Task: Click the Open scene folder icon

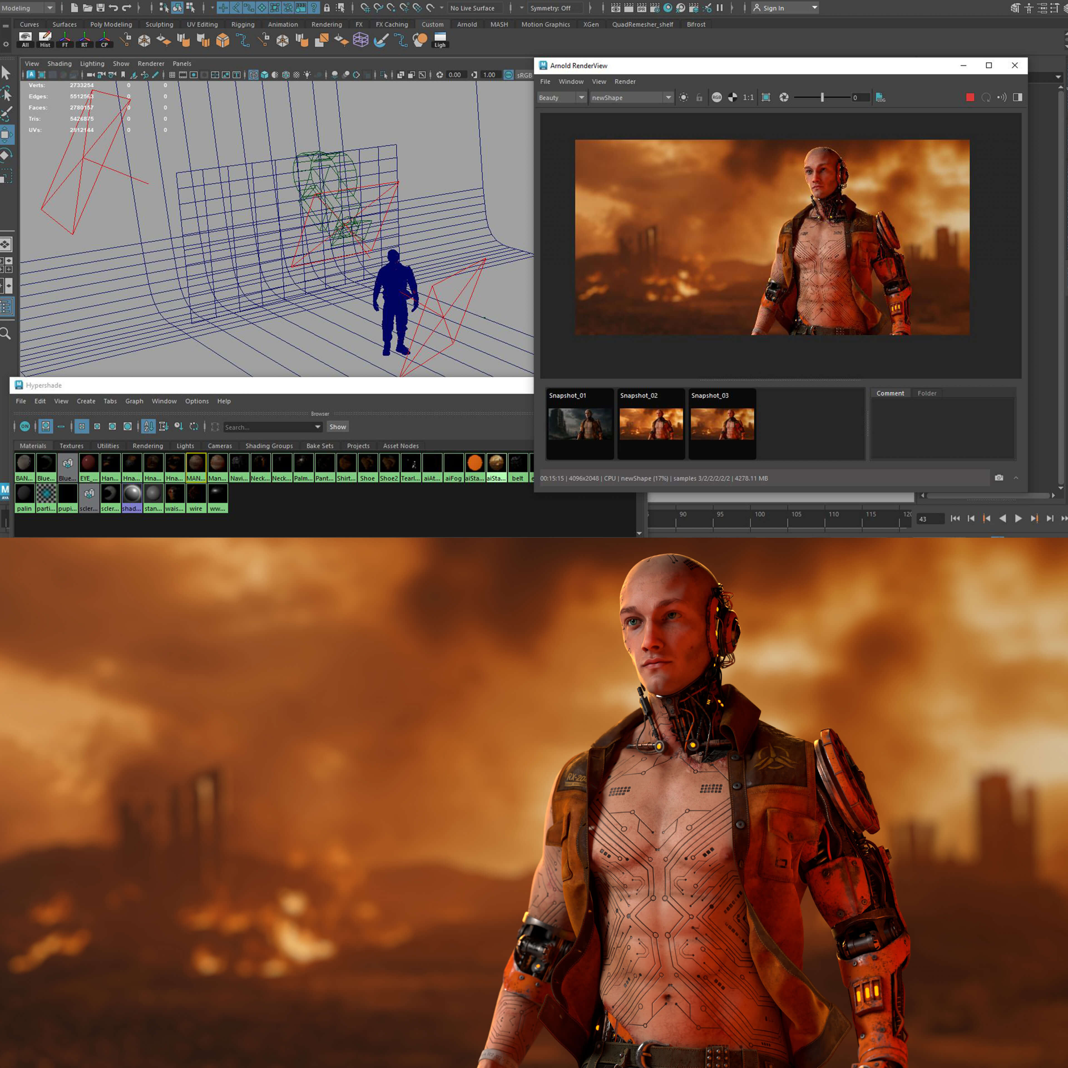Action: [87, 8]
